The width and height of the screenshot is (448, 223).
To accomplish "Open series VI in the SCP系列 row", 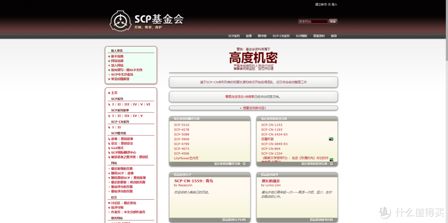I will click(148, 104).
